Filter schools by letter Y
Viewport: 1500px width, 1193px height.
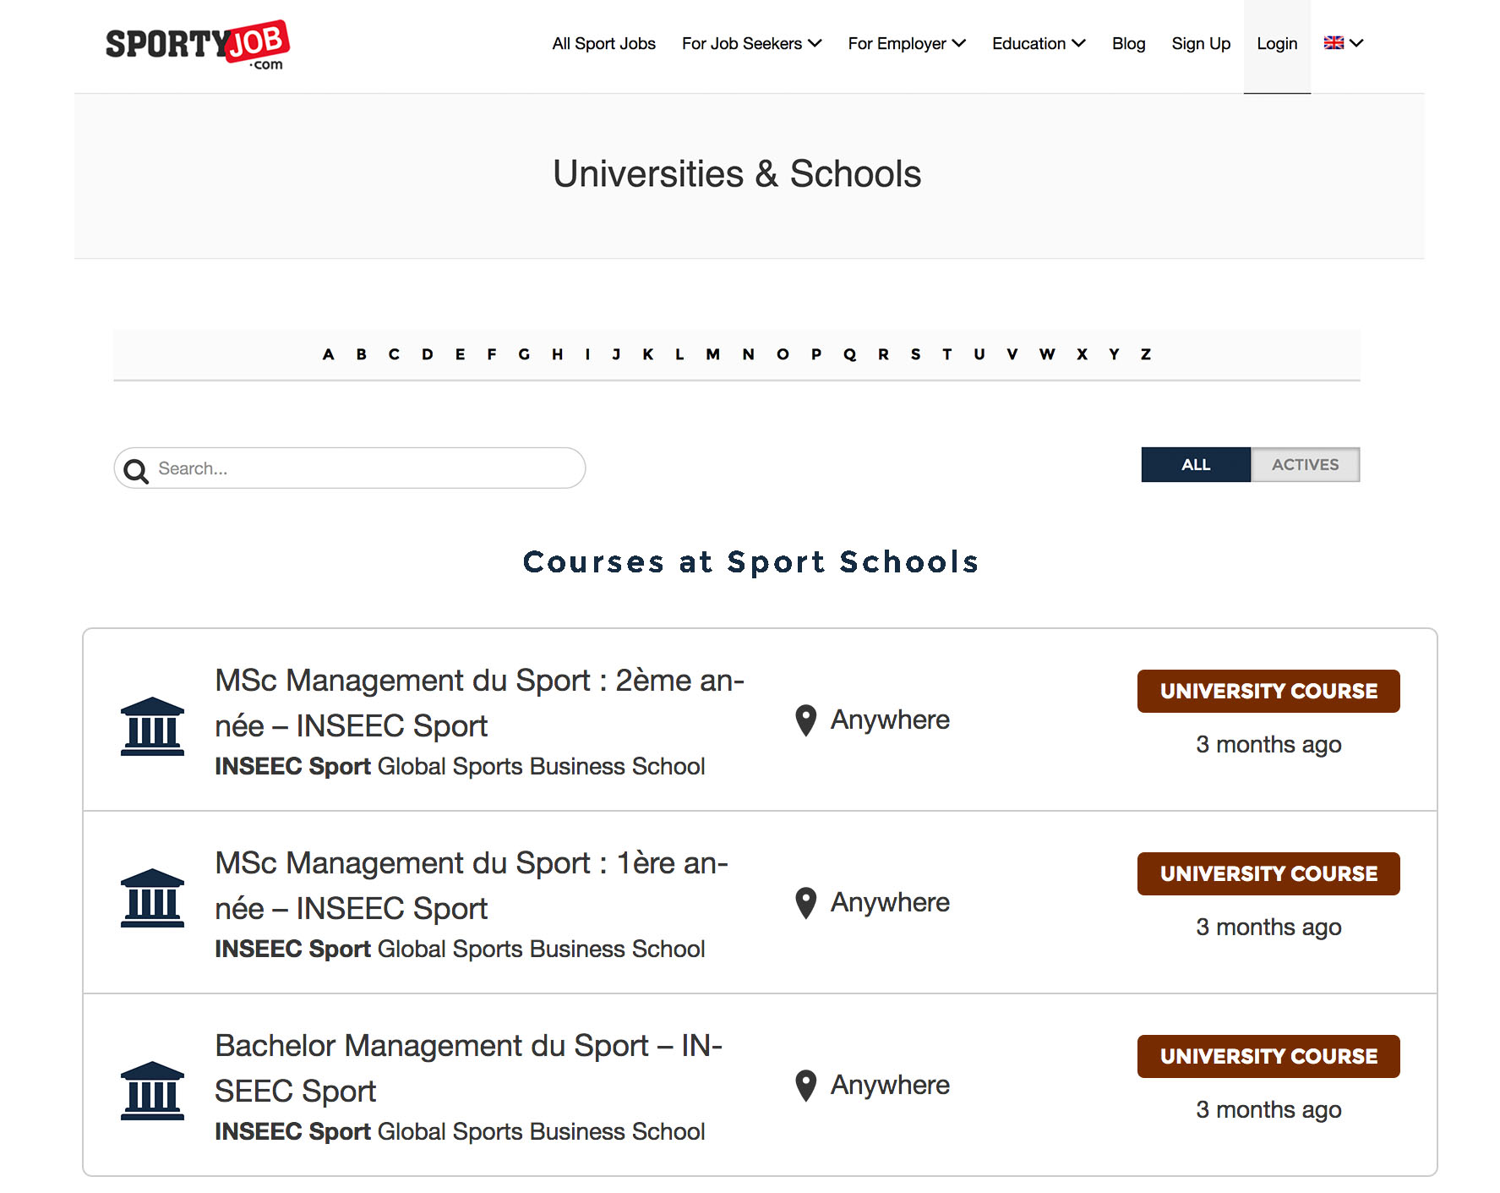click(x=1114, y=354)
